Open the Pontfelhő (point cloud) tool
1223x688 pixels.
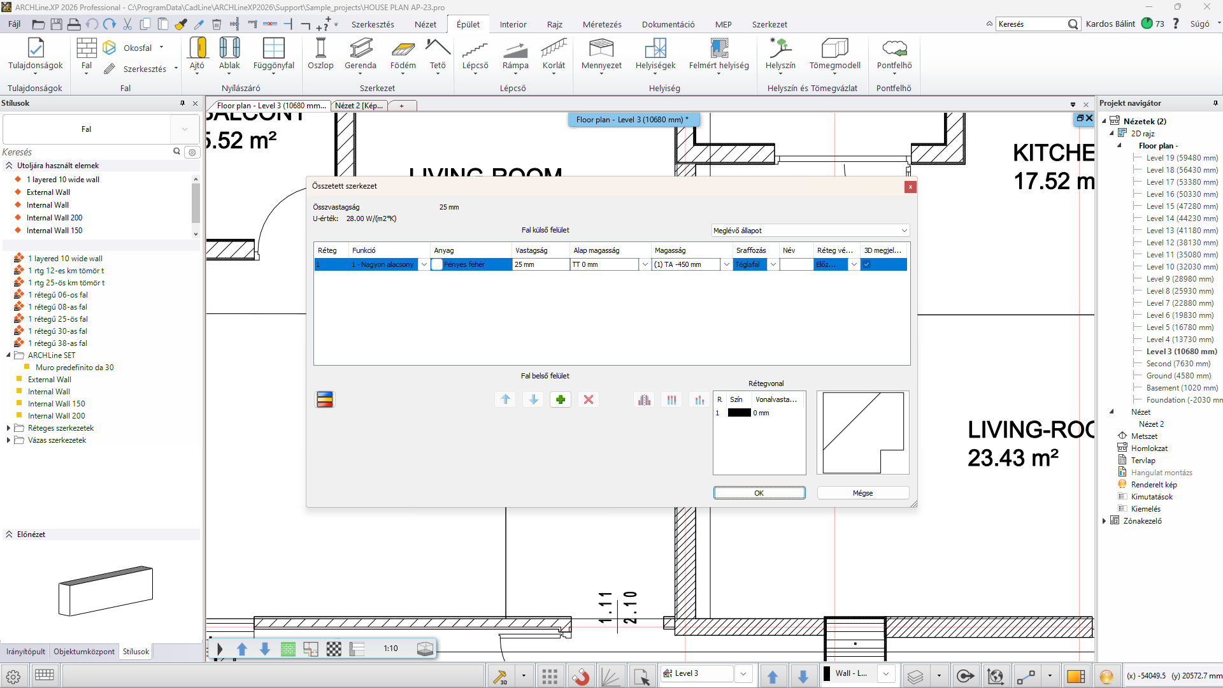point(894,48)
